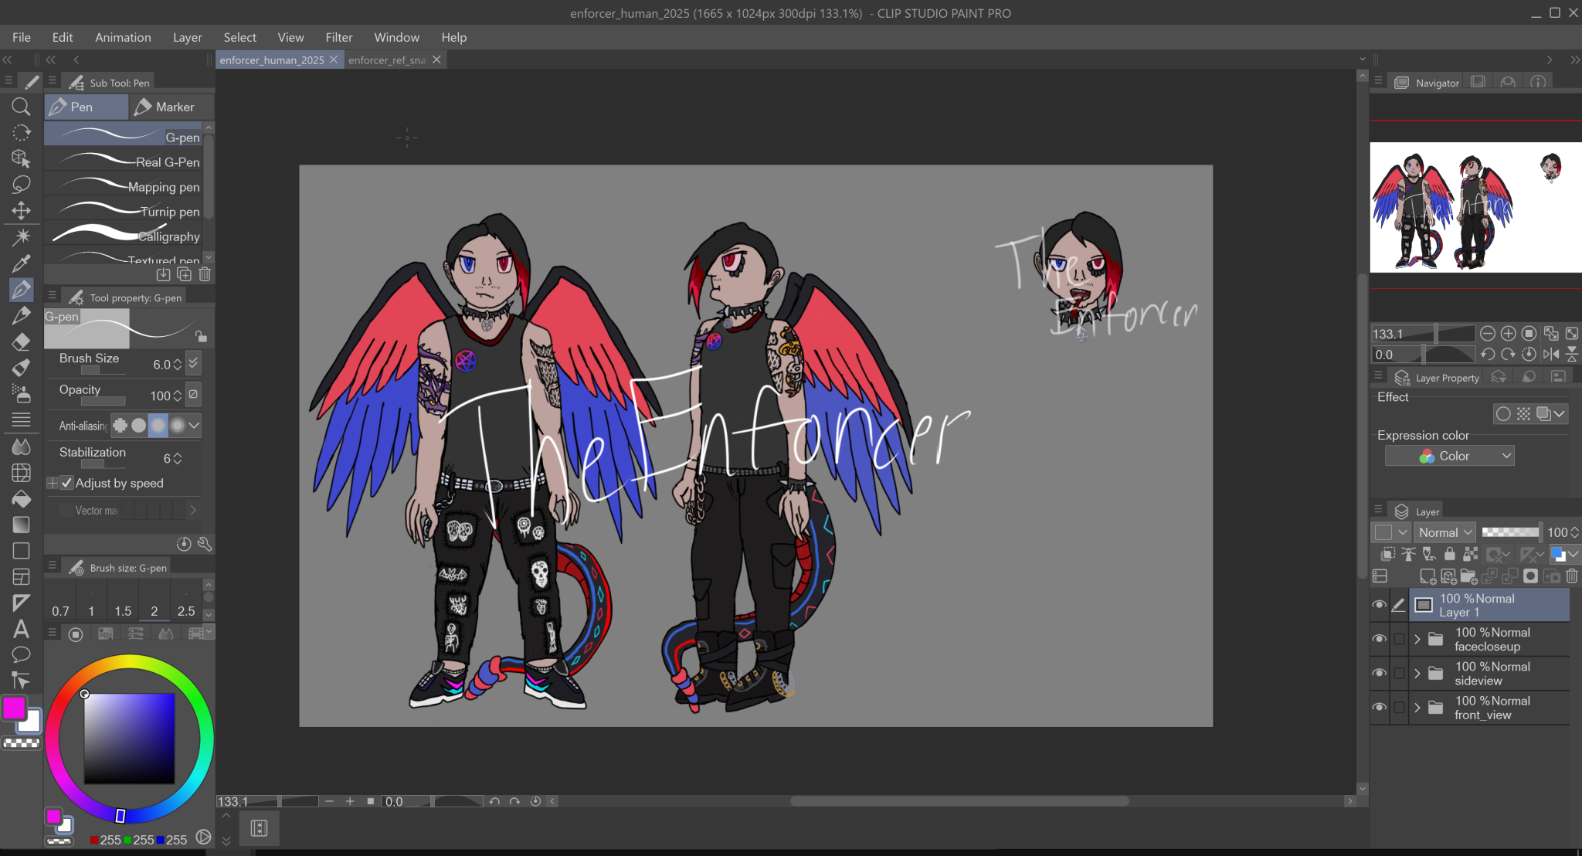Select the Eyedropper tool
Screen dimensions: 1582x856
(x=21, y=263)
